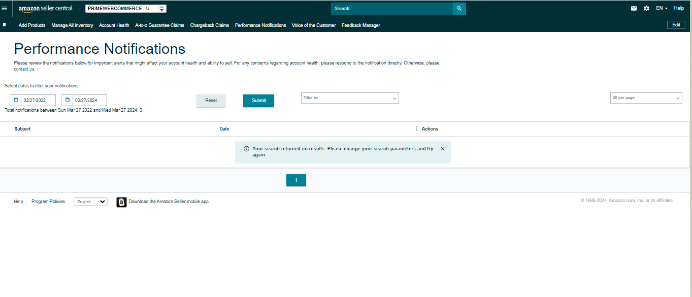Open the PRIMEWEBCOMMERCE account switcher

click(126, 9)
